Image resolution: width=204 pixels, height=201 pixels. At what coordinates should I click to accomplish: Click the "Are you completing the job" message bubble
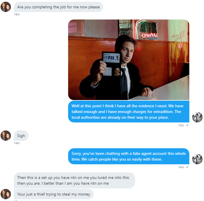58,7
